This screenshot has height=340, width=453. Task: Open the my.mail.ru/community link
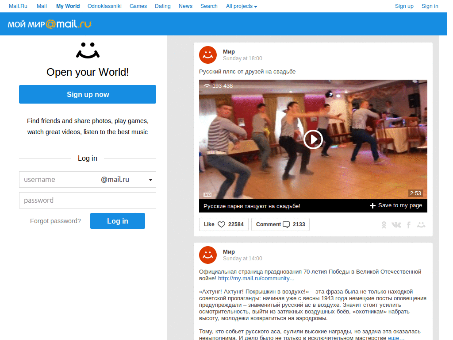tap(256, 278)
